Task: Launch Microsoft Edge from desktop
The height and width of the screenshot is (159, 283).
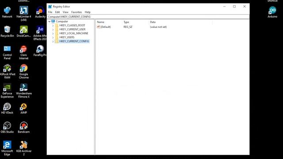Action: click(7, 148)
